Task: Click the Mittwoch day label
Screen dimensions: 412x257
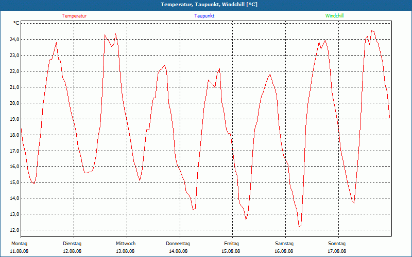Action: pos(126,244)
